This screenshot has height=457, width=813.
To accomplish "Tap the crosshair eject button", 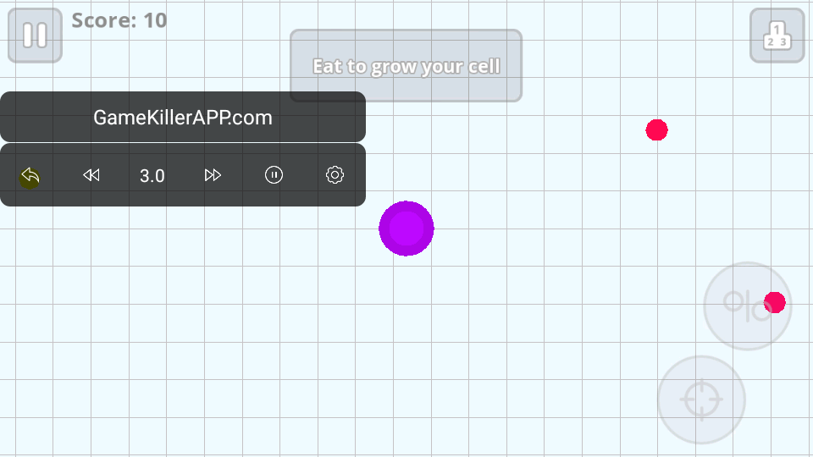I will 701,399.
